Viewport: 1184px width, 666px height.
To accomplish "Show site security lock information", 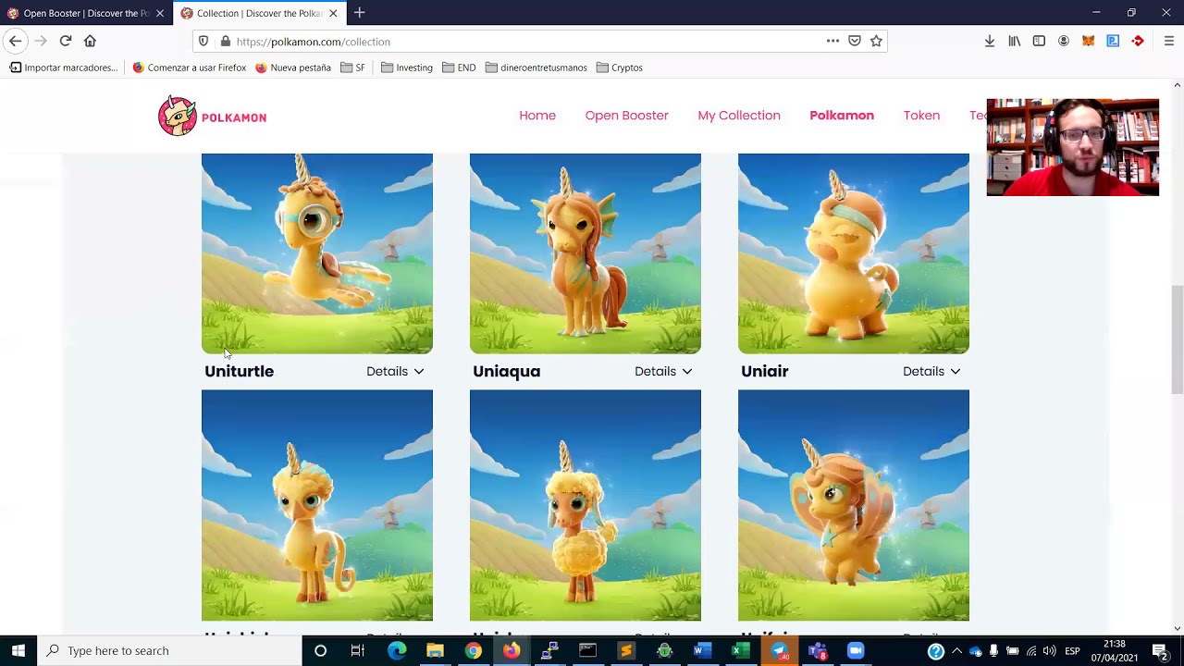I will click(225, 42).
